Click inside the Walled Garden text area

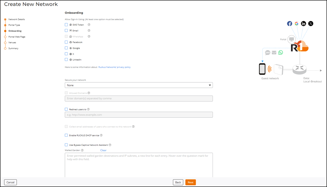coord(139,165)
